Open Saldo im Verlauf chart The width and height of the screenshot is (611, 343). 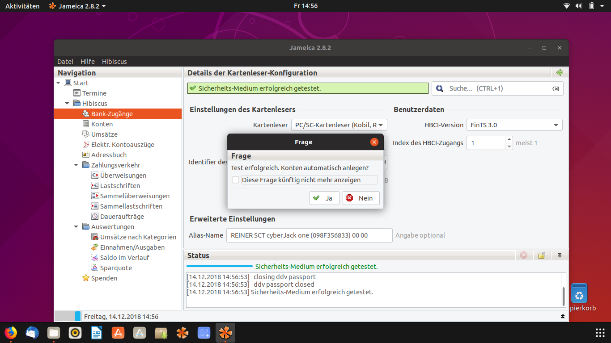pyautogui.click(x=120, y=258)
